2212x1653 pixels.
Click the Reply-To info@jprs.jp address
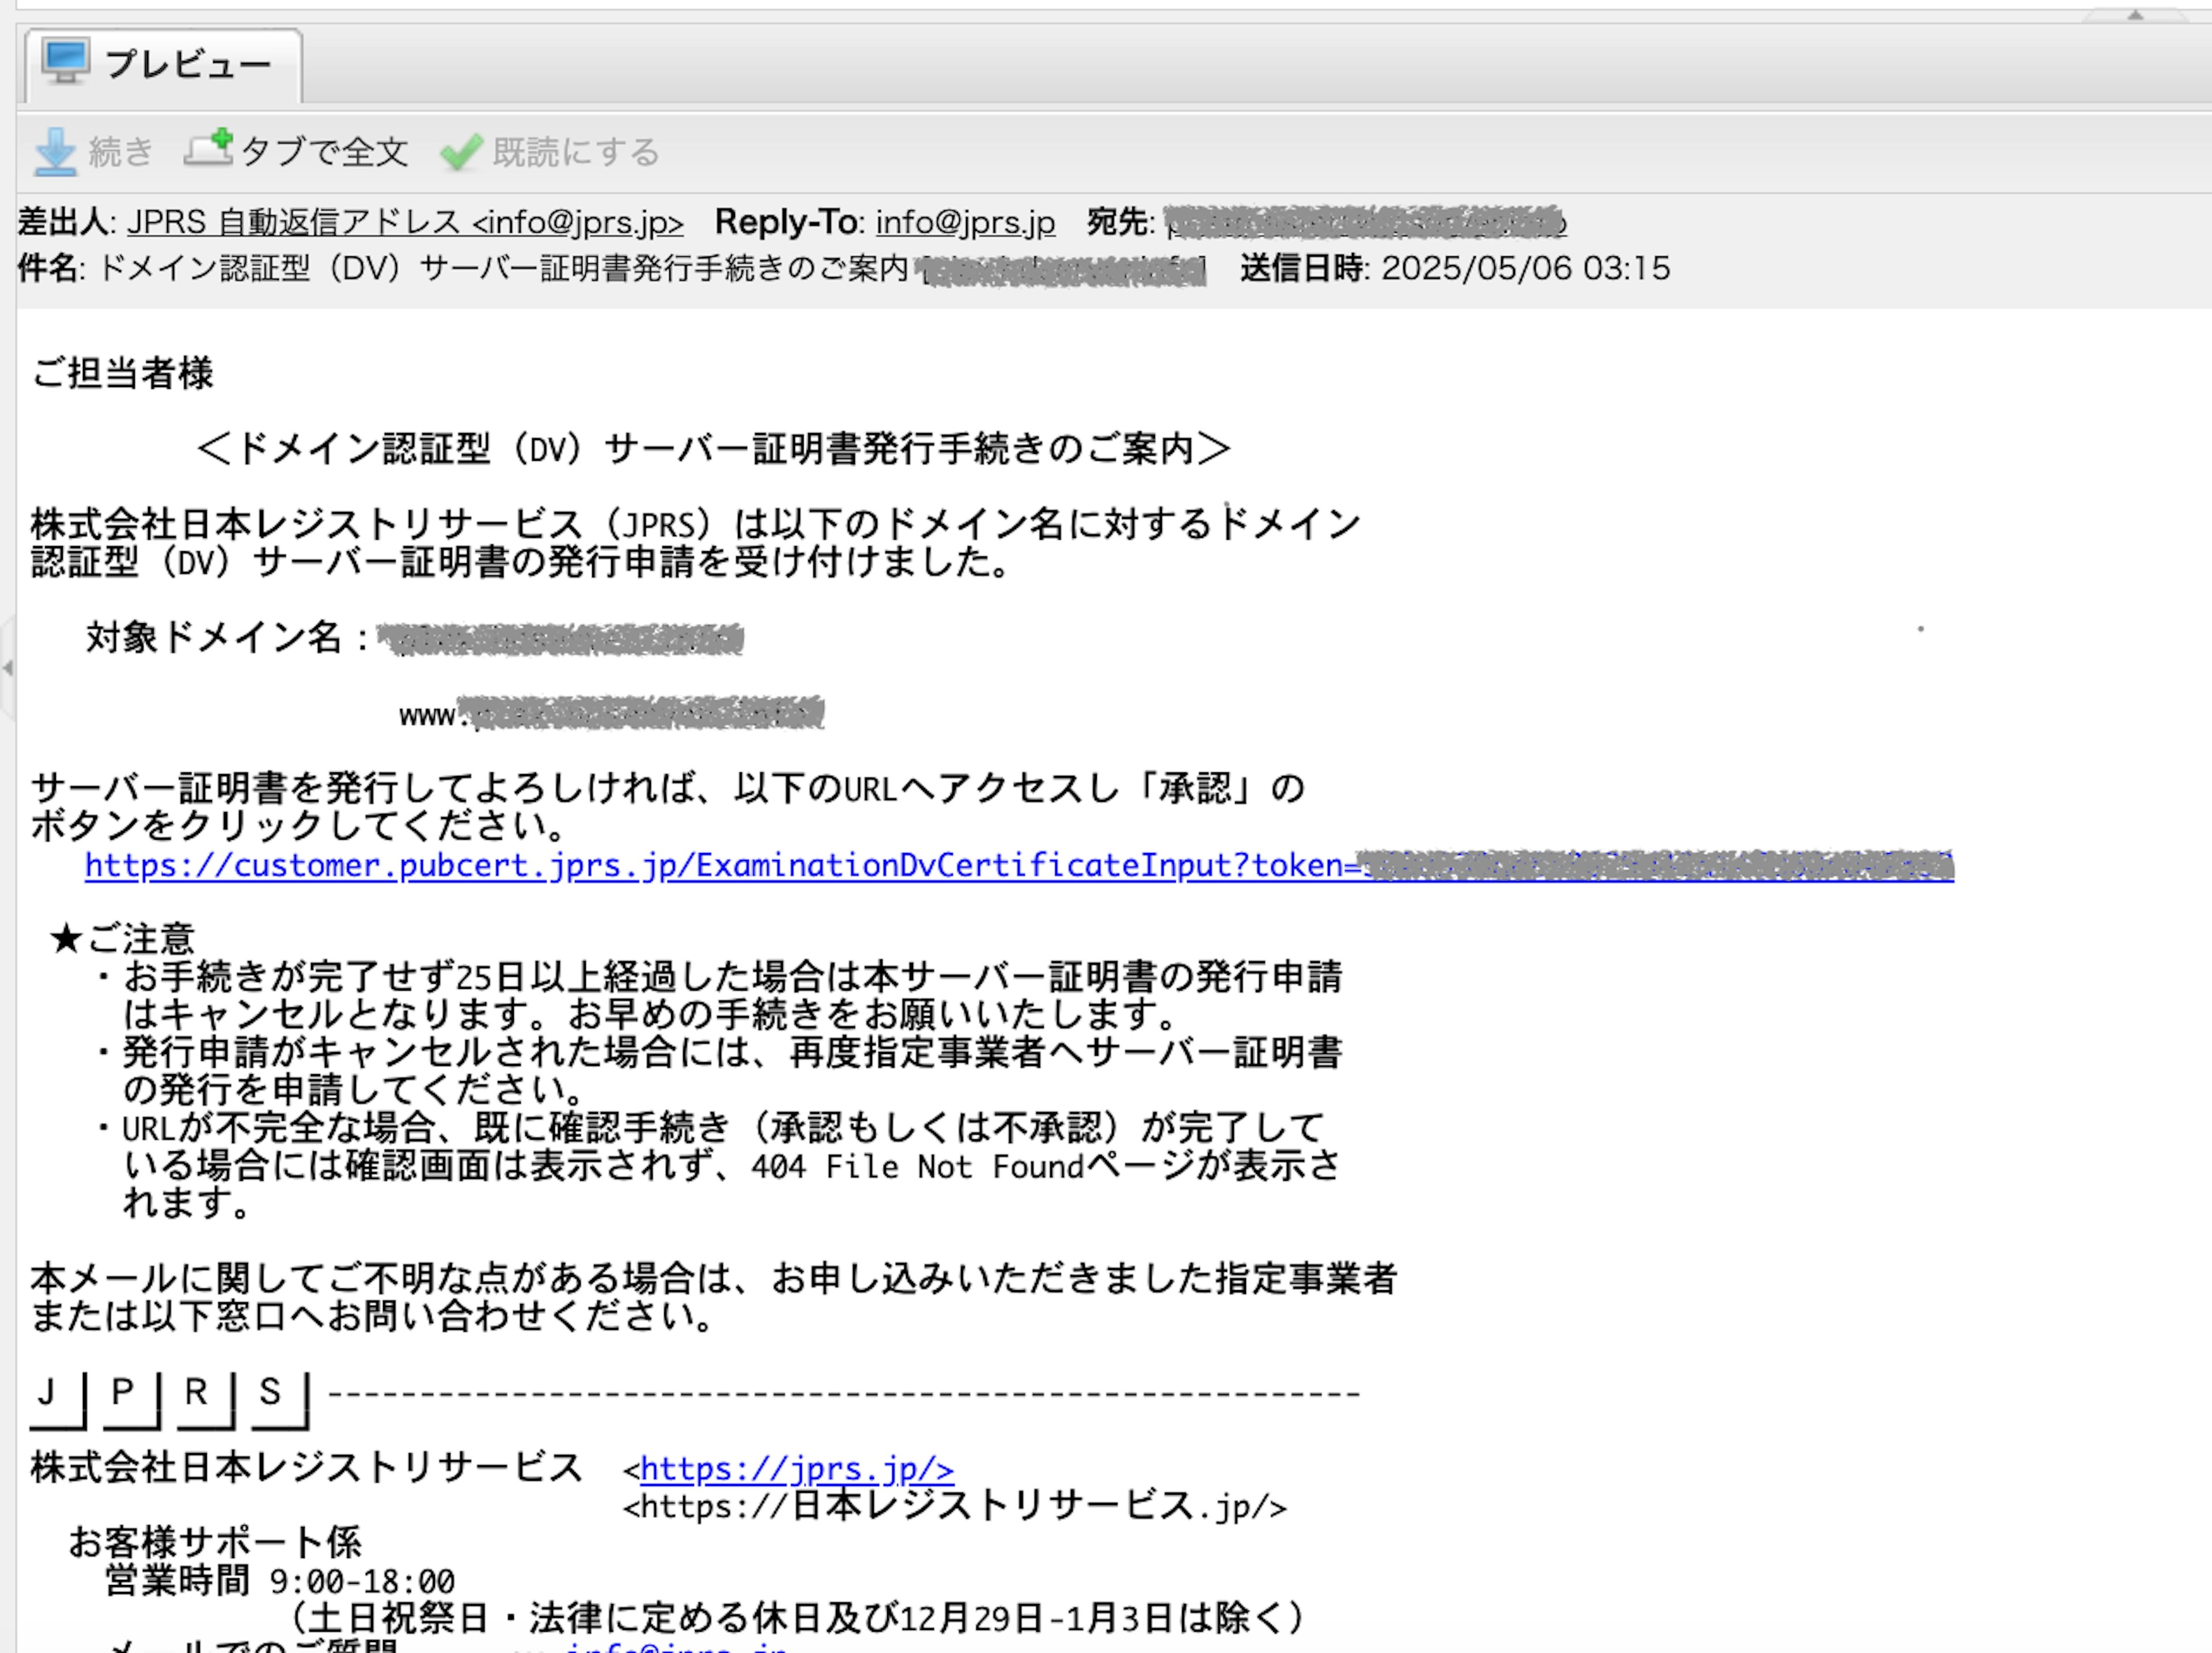965,222
